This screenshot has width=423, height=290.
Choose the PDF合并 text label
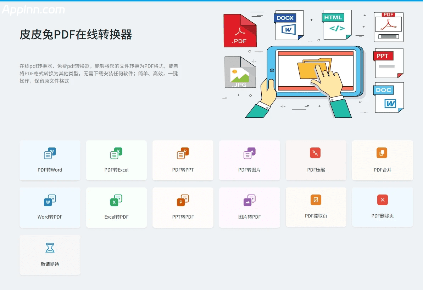[x=383, y=170]
